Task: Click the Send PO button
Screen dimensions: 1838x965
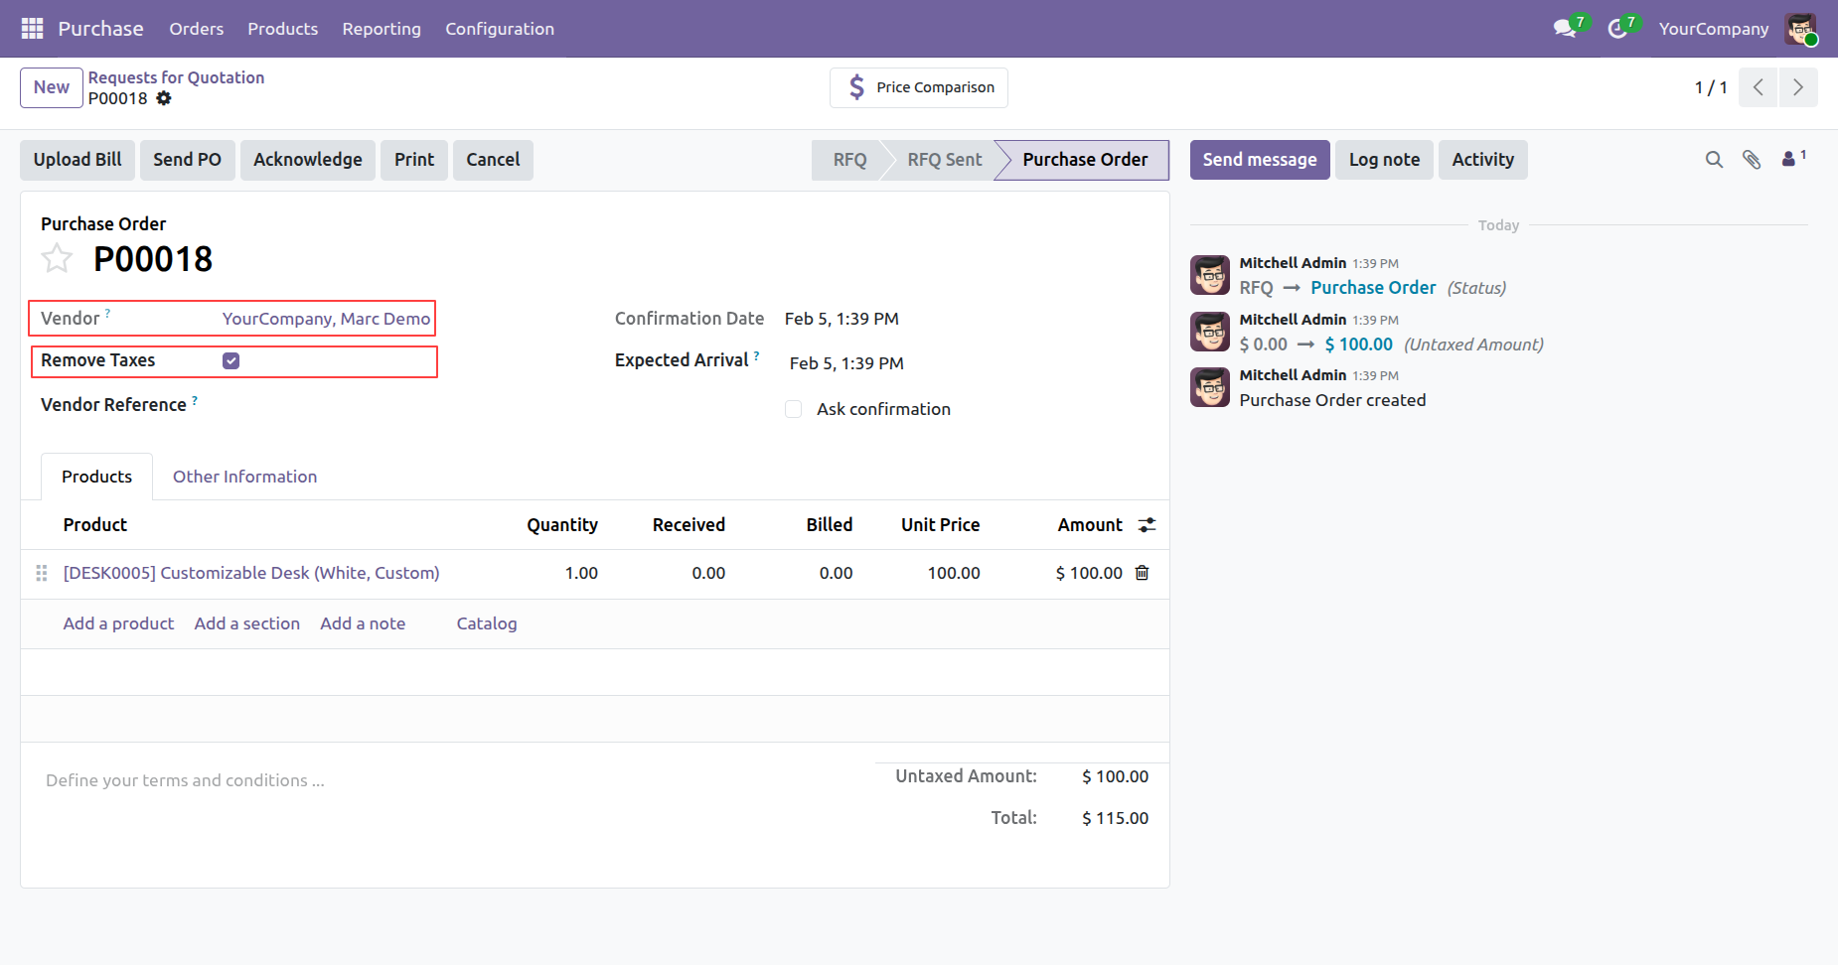Action: click(187, 160)
